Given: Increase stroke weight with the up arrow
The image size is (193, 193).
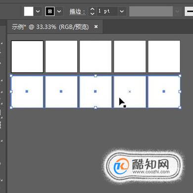Looking at the screenshot, I should (93, 9).
